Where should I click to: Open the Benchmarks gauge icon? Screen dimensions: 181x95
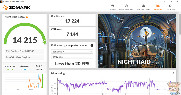coord(126,6)
